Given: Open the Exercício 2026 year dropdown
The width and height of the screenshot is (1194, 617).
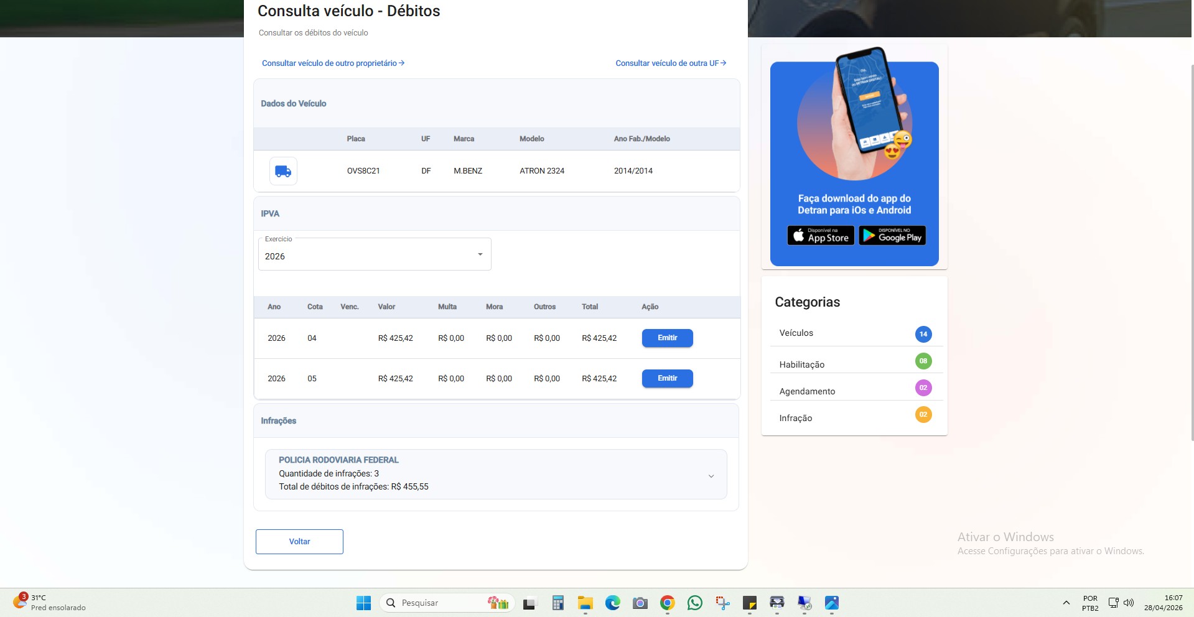Looking at the screenshot, I should click(375, 254).
